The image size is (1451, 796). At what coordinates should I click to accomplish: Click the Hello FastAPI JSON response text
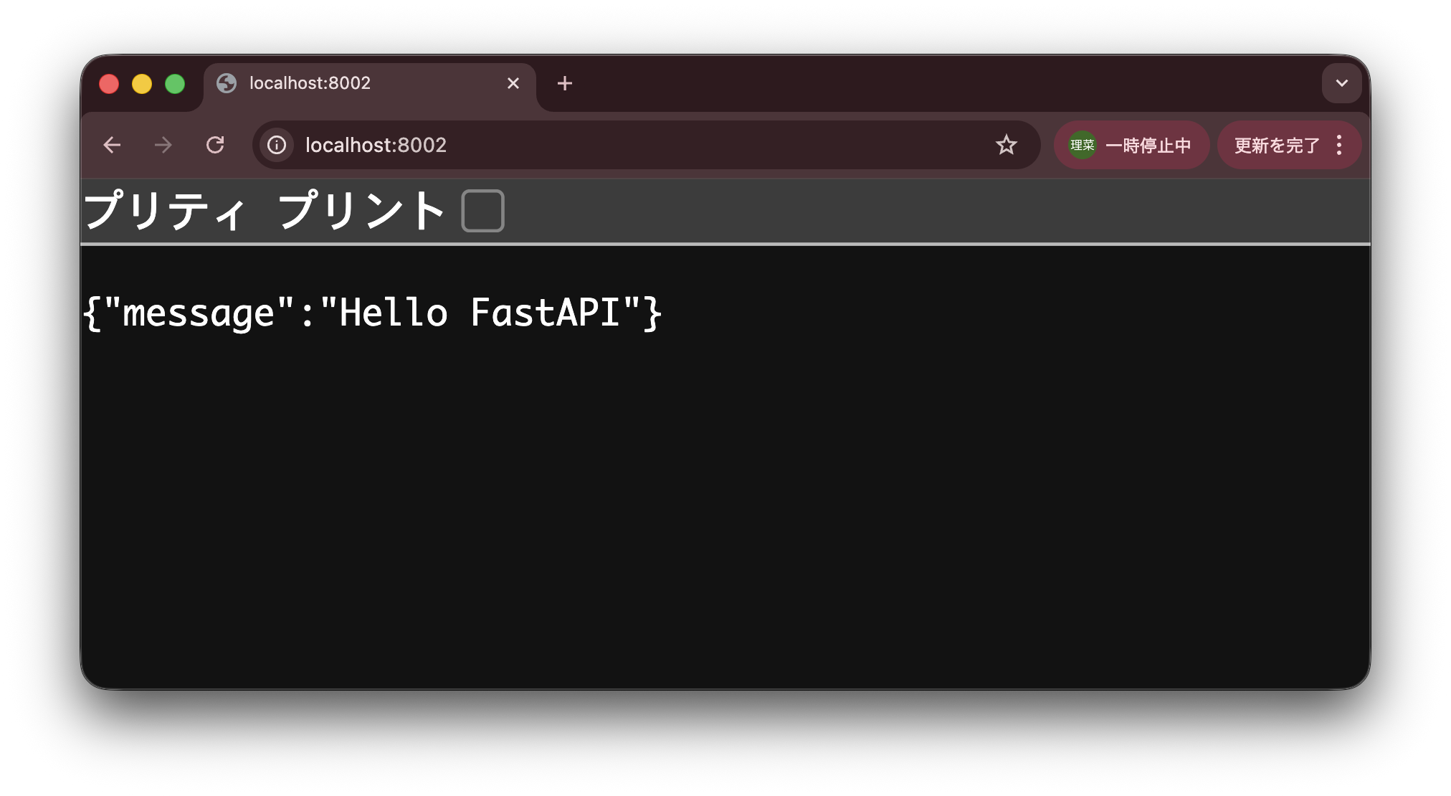[373, 313]
